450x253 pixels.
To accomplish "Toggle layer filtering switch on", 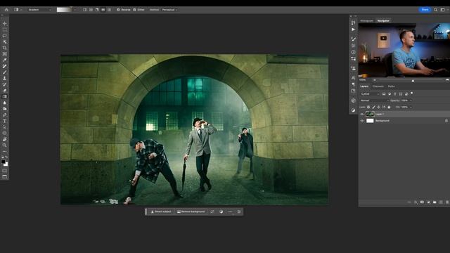I will [412, 93].
